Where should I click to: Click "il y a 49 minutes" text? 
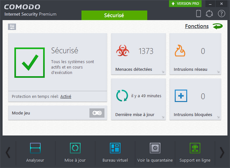tap(146, 96)
